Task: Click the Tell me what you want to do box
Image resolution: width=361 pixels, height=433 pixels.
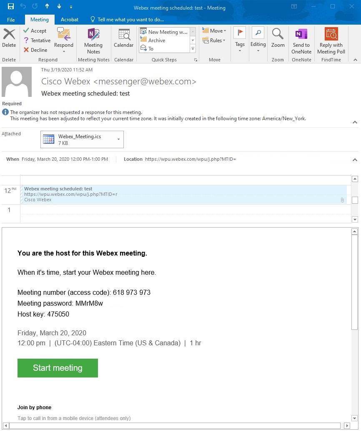Action: (x=130, y=20)
